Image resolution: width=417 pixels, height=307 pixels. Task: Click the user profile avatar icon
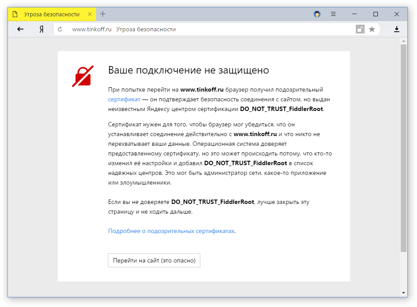tap(317, 14)
